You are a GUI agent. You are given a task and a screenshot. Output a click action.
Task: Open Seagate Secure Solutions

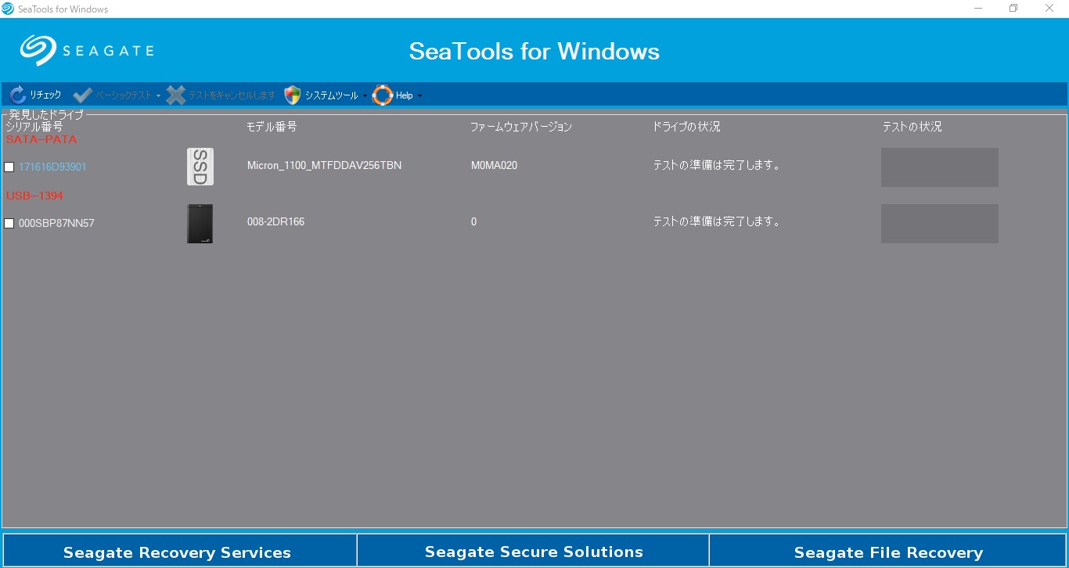tap(534, 551)
